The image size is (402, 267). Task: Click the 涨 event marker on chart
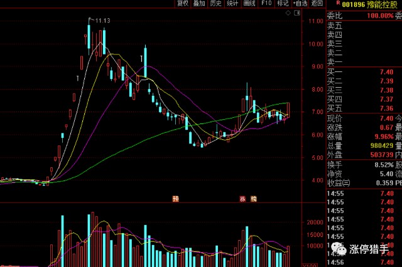[242, 199]
